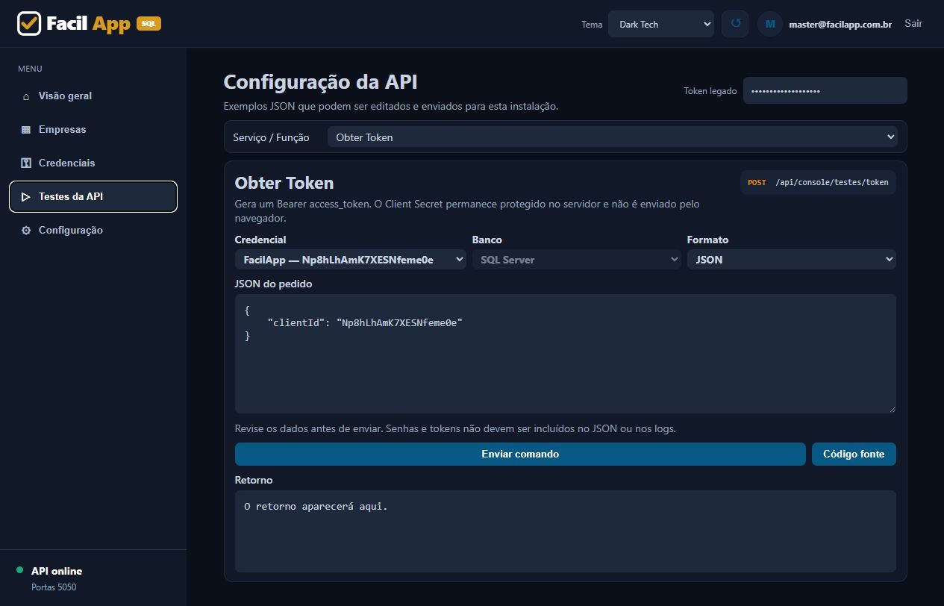Open Configuração in the sidebar menu
This screenshot has width=944, height=606.
(x=93, y=231)
